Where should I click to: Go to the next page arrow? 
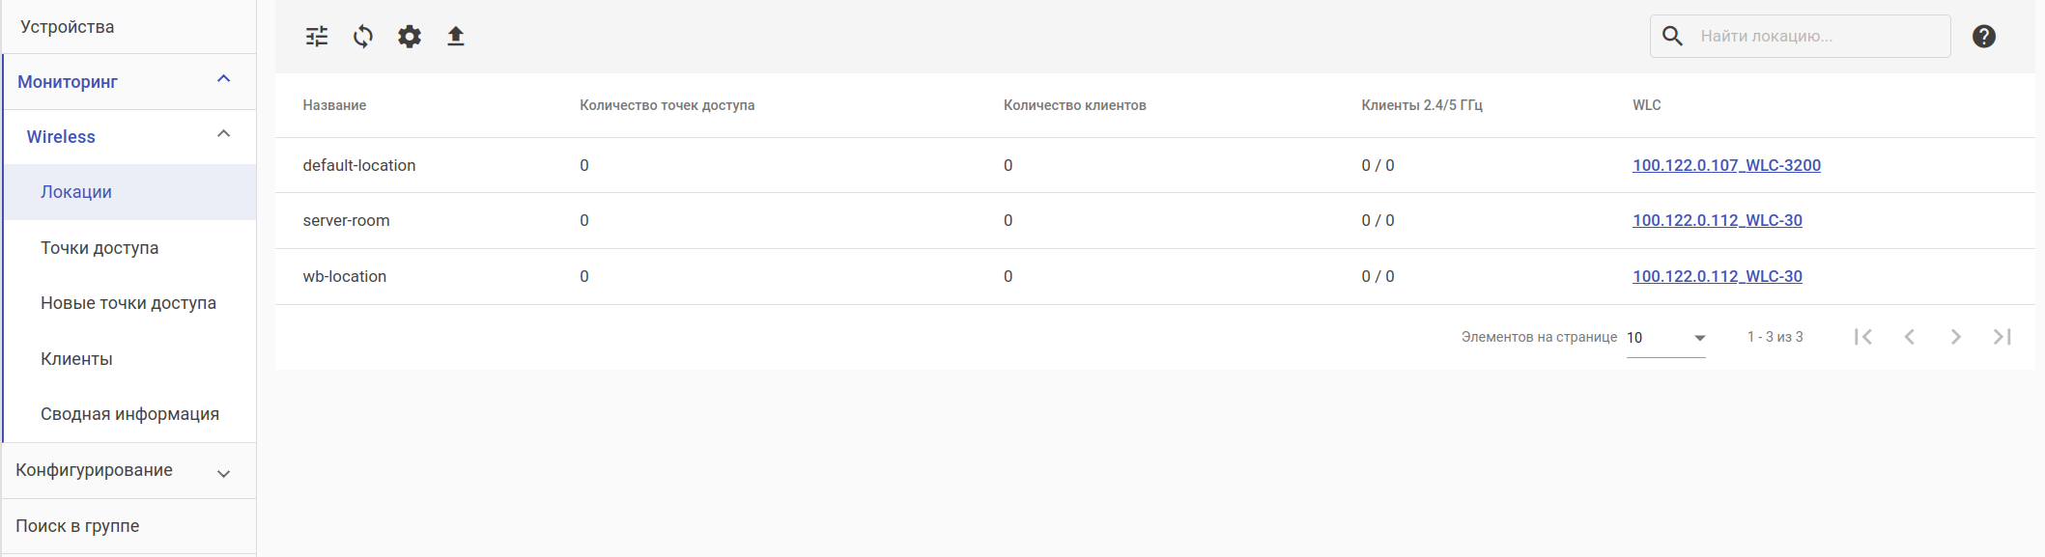click(x=1956, y=337)
